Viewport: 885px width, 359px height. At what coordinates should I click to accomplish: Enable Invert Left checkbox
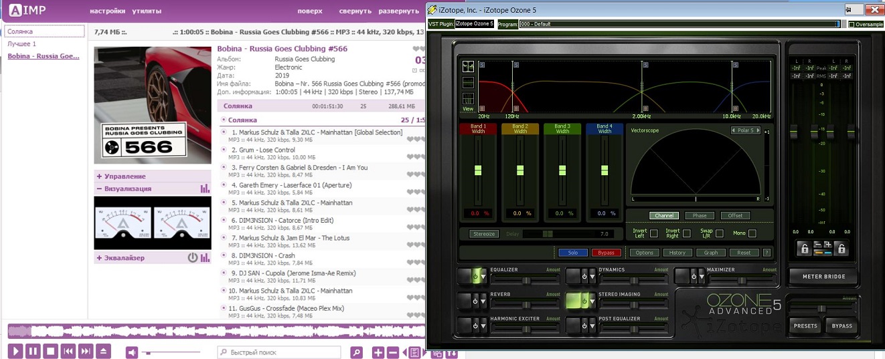click(x=653, y=233)
